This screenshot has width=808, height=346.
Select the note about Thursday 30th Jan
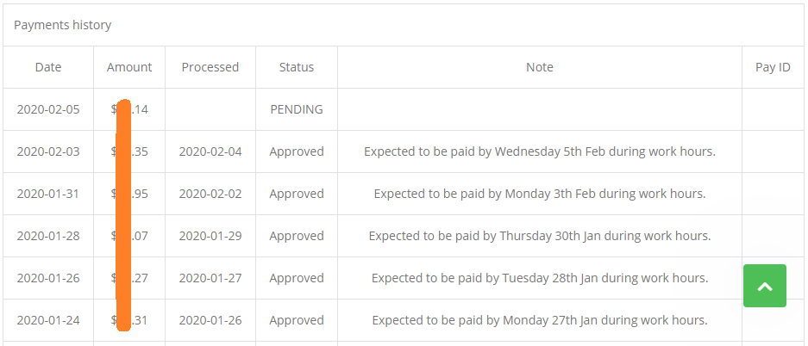(x=540, y=236)
